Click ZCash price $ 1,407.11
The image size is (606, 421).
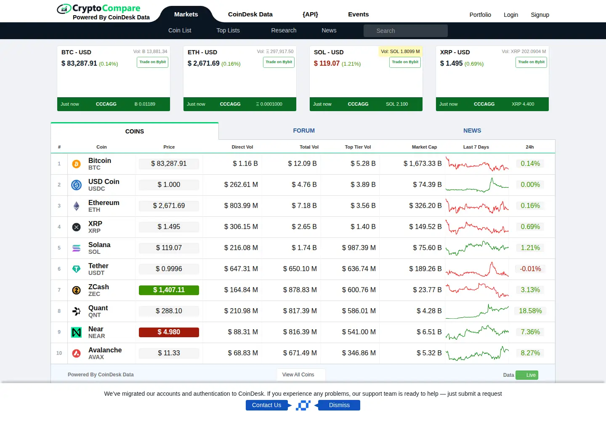pos(169,290)
